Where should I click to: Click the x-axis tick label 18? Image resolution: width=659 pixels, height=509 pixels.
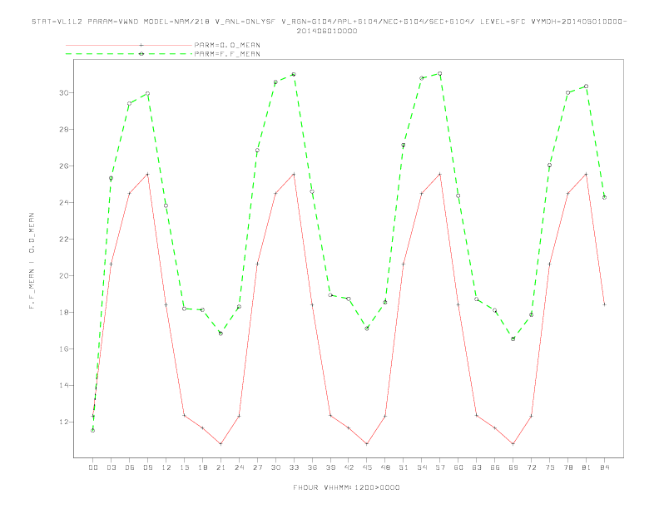pyautogui.click(x=202, y=467)
